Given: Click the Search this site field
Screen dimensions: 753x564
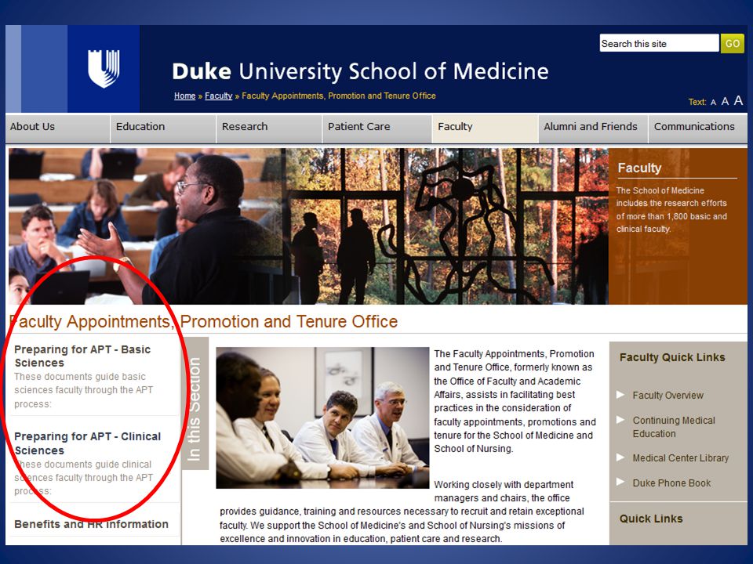Looking at the screenshot, I should point(659,43).
